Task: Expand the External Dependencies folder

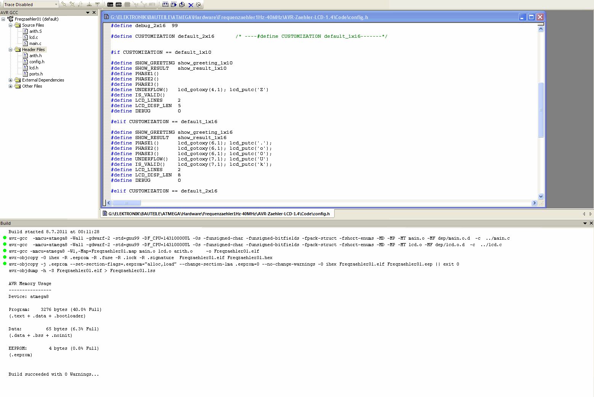Action: coord(11,80)
